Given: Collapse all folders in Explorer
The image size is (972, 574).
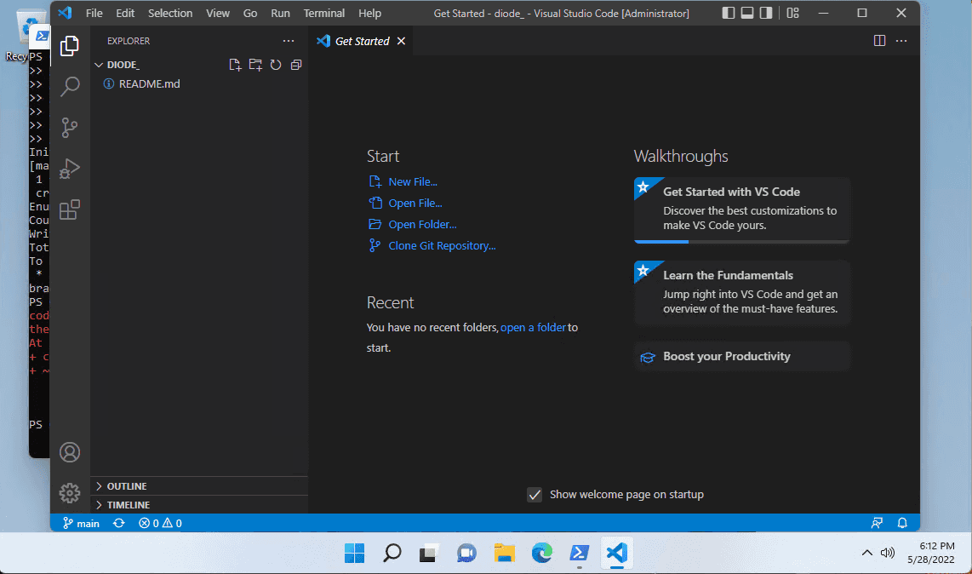Looking at the screenshot, I should click(296, 65).
